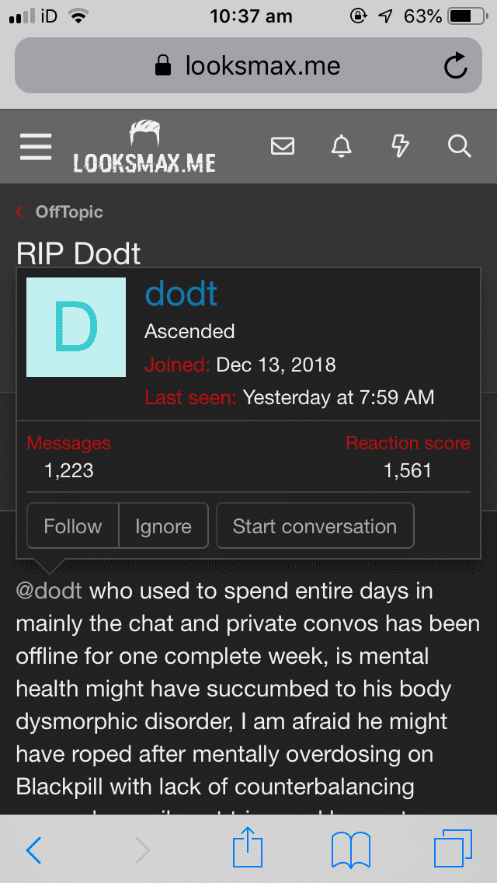This screenshot has height=883, width=497.
Task: Start conversation with dodt
Action: coord(315,526)
